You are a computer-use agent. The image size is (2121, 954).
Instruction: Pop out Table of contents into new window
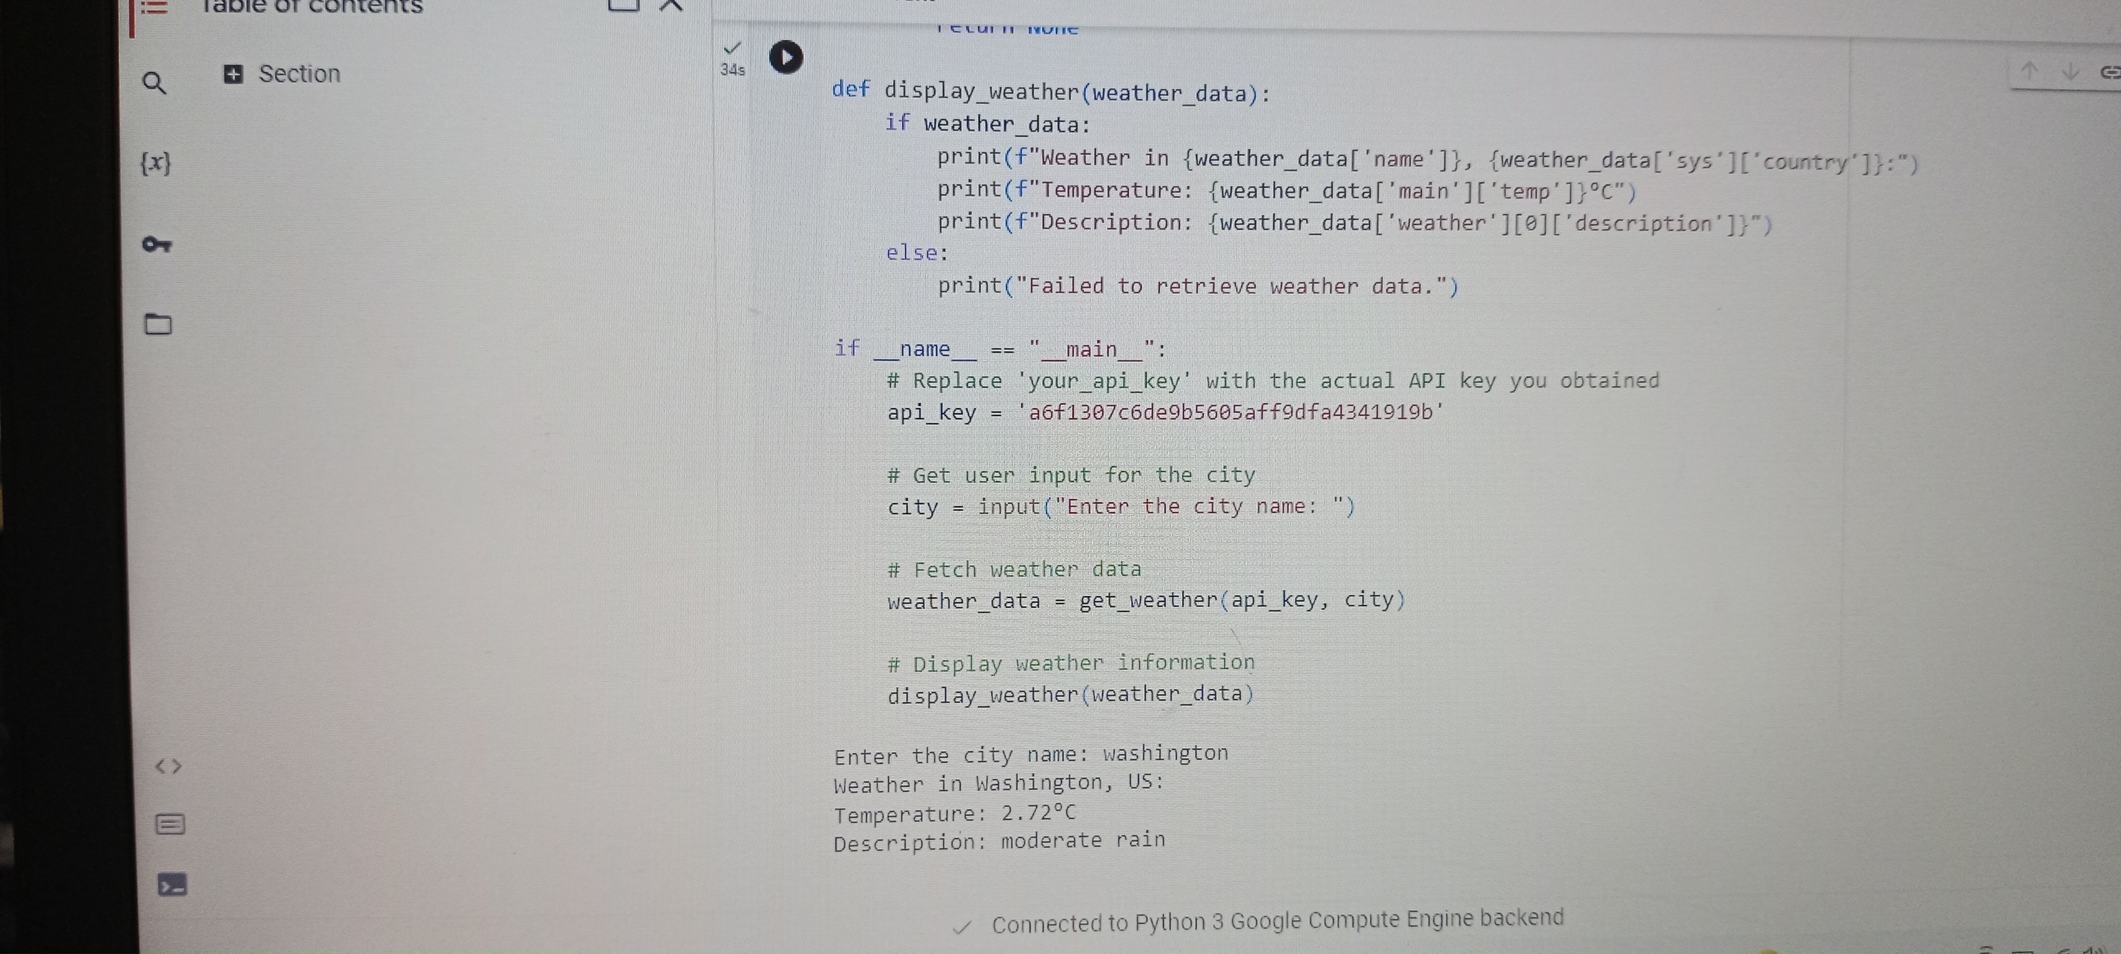622,6
